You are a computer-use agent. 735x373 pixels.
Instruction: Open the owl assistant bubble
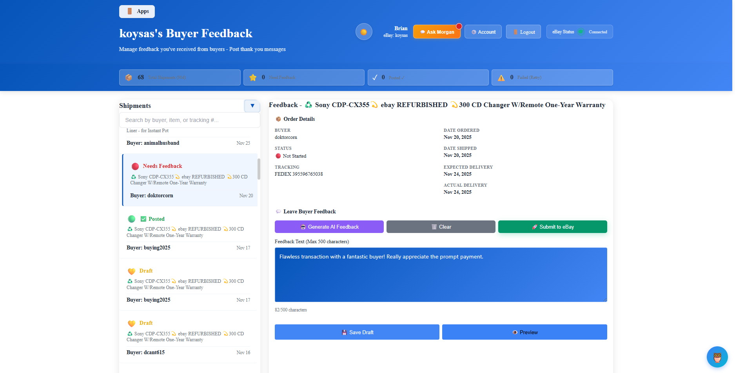[x=717, y=357]
